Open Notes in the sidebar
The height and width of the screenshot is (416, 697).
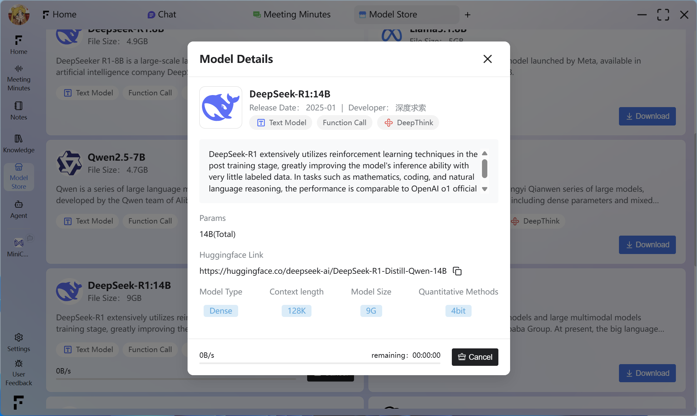coord(19,111)
